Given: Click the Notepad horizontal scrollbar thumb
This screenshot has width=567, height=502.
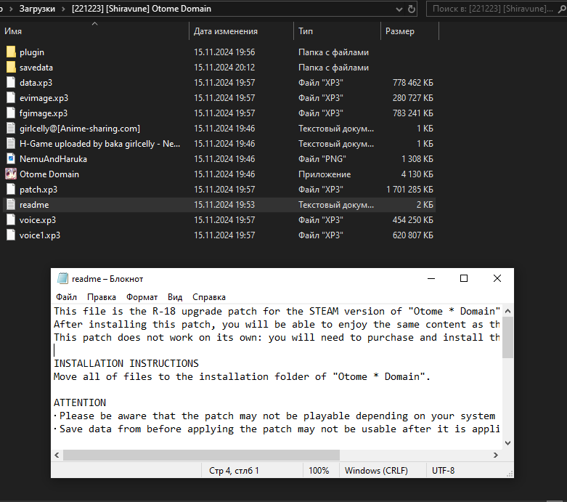Looking at the screenshot, I should tap(201, 455).
